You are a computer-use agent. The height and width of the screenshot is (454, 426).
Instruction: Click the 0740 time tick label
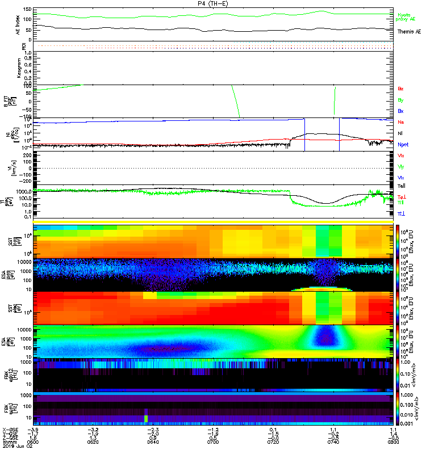pyautogui.click(x=333, y=442)
